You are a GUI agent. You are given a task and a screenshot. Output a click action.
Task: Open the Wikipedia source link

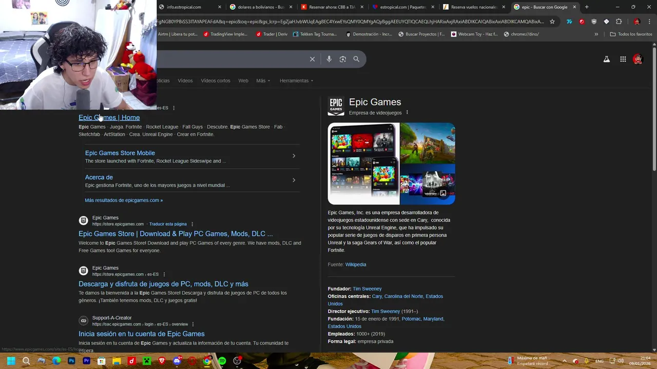pos(356,264)
